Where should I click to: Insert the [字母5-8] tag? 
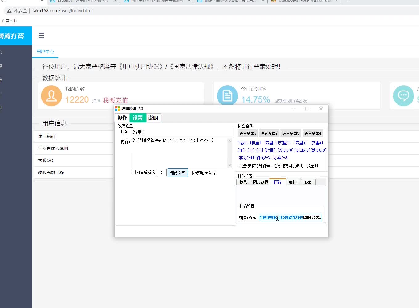302,150
